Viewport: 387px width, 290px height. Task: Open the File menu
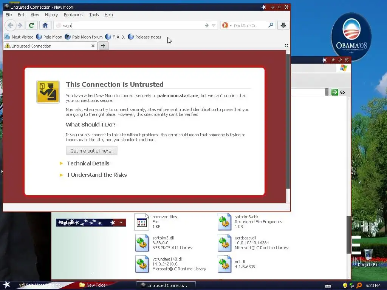[9, 15]
